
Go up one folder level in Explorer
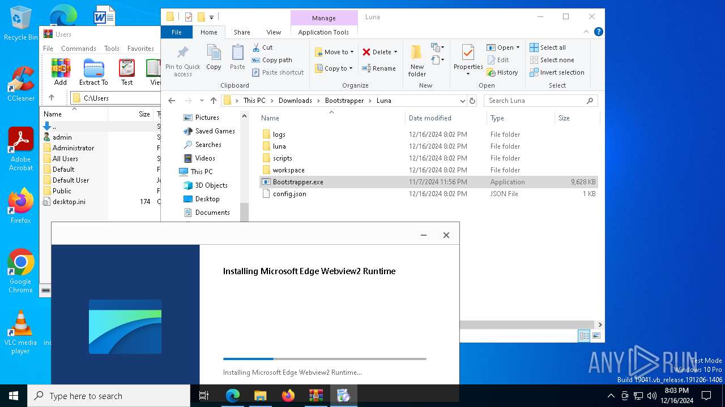click(x=213, y=101)
